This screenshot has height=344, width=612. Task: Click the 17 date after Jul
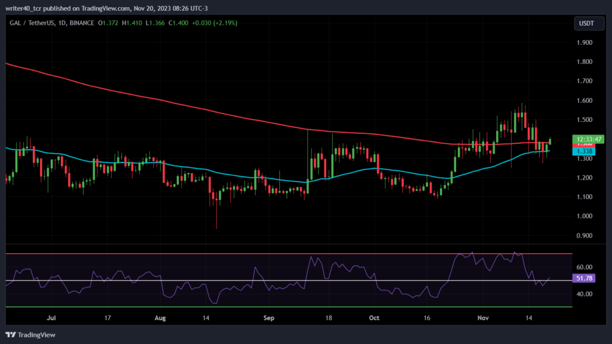coord(108,318)
